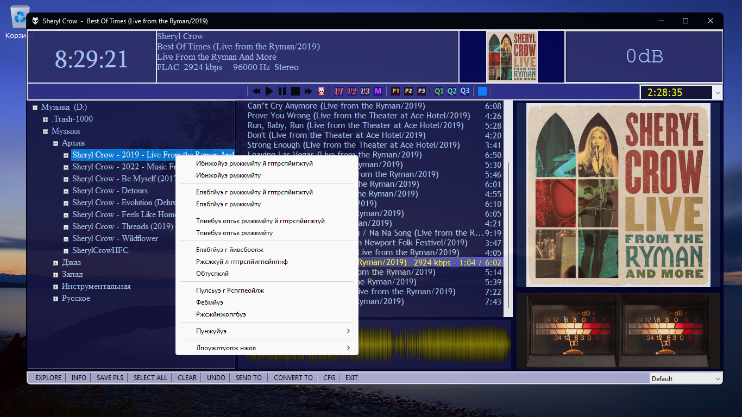The width and height of the screenshot is (742, 417).
Task: Click the purple M icon
Action: pyautogui.click(x=378, y=91)
